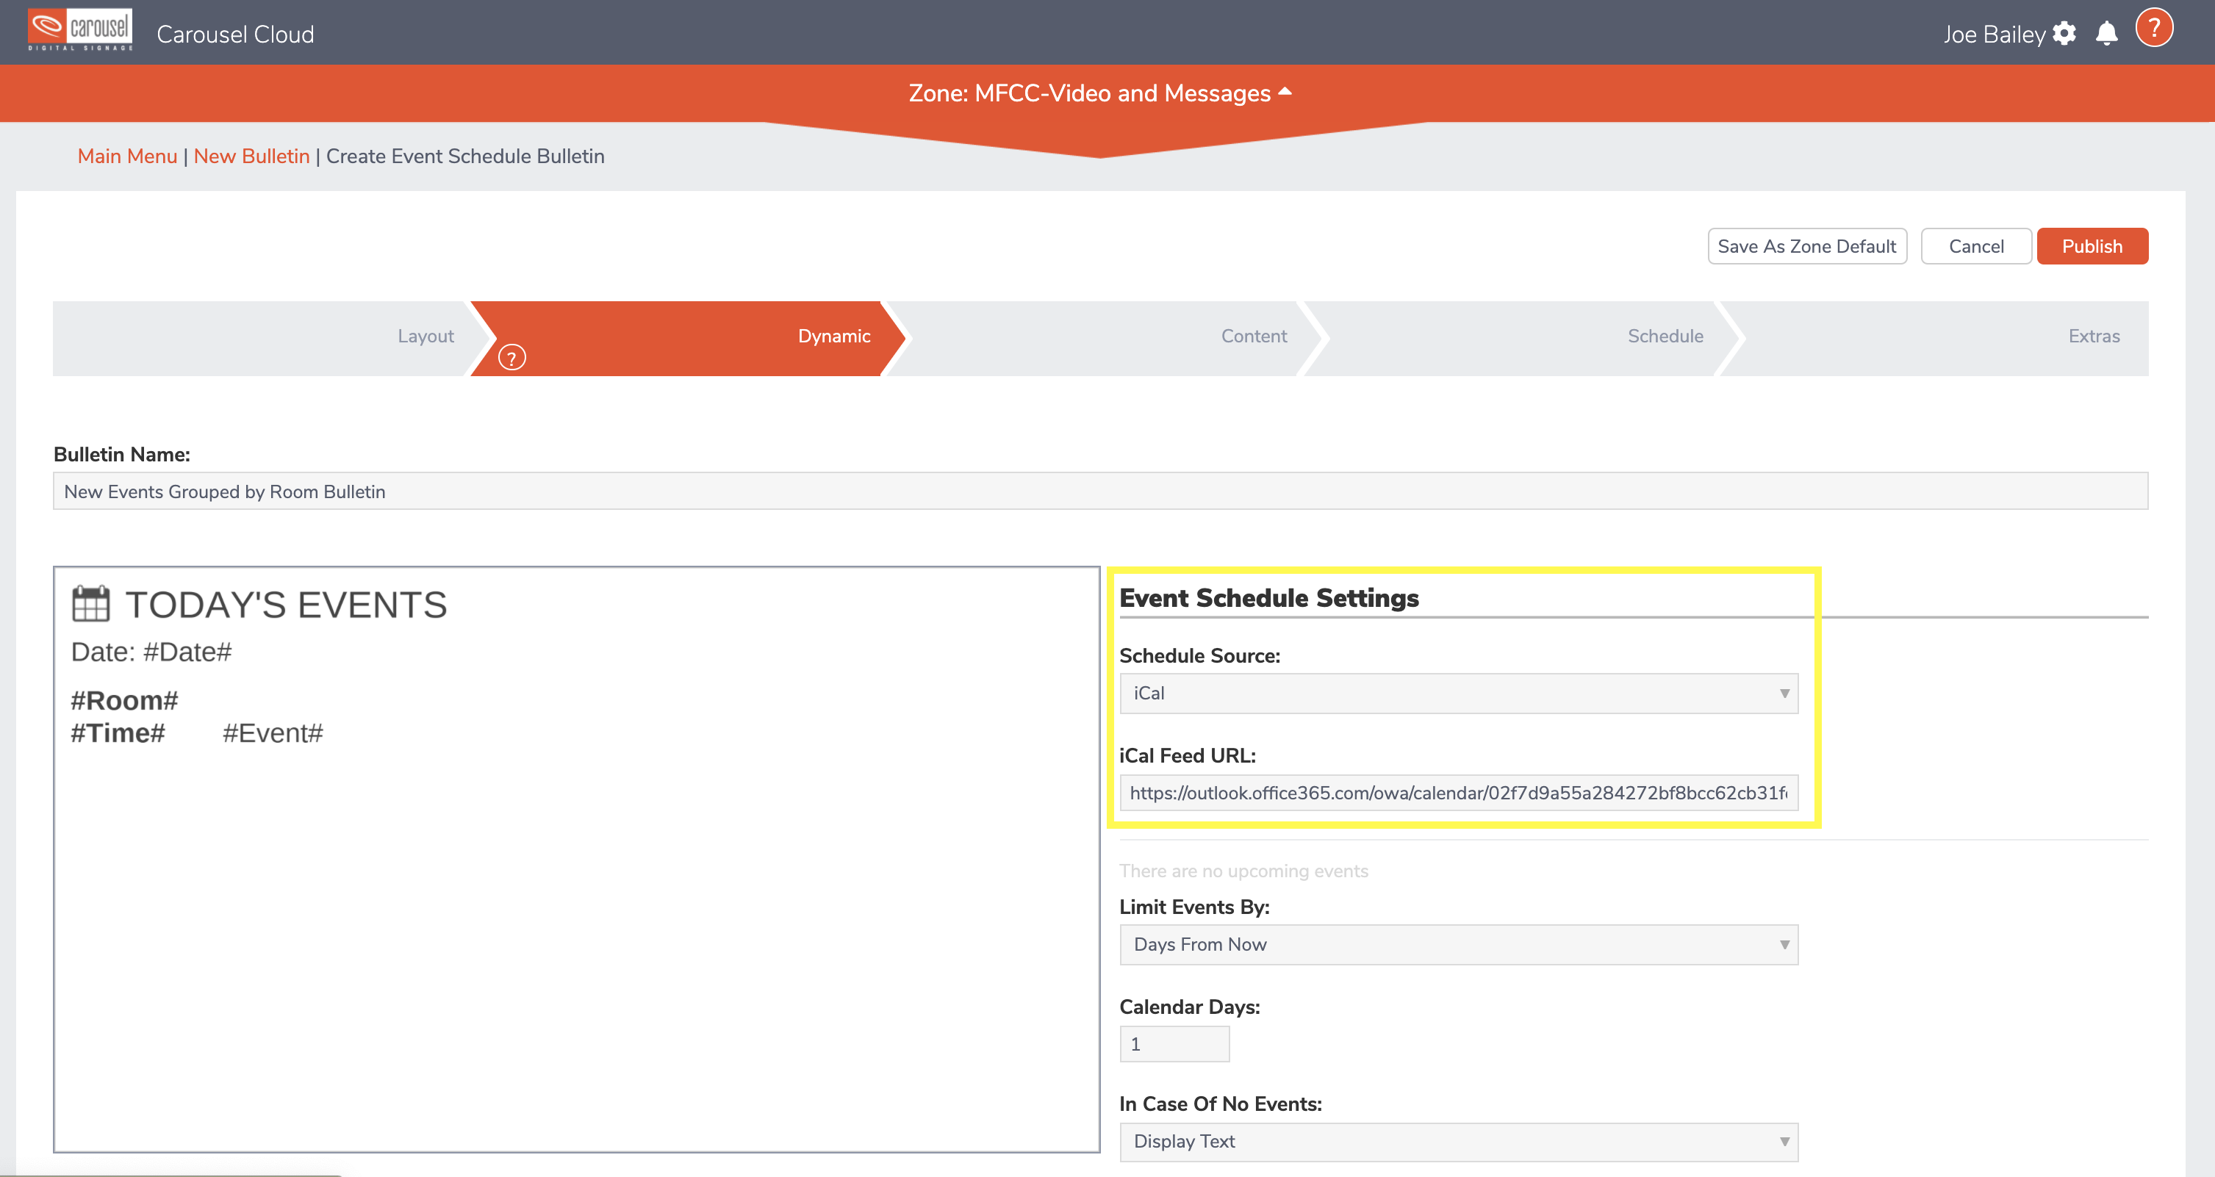Open the New Bulletin page

click(x=252, y=156)
